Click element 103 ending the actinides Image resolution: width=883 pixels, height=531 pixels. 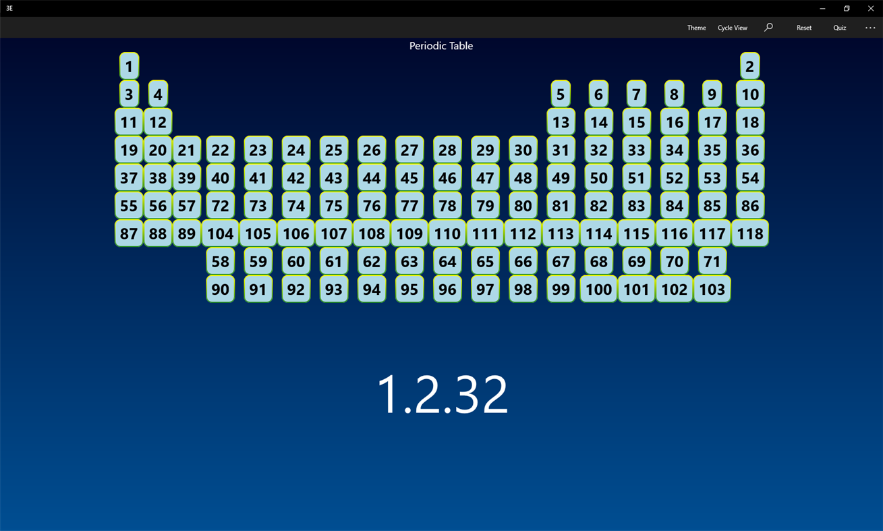pos(712,289)
